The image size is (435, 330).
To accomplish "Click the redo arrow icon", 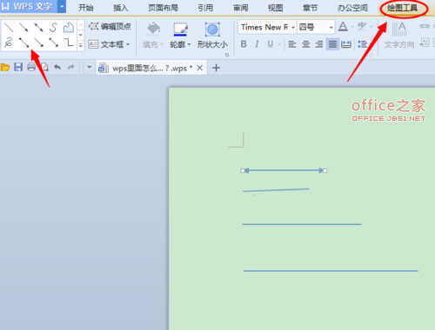I will (x=70, y=68).
